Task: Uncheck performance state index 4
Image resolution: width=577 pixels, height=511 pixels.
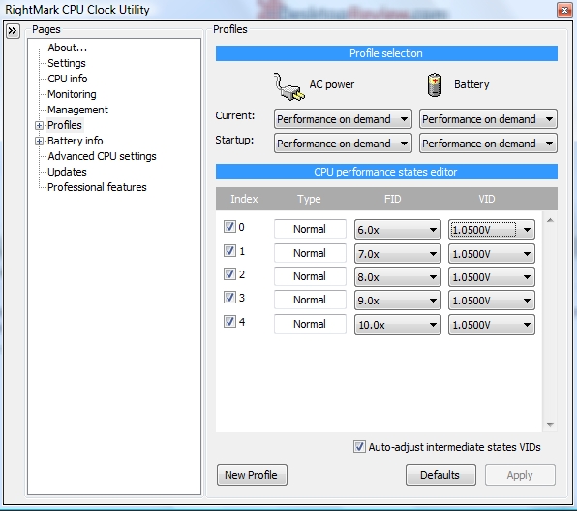Action: [x=229, y=322]
